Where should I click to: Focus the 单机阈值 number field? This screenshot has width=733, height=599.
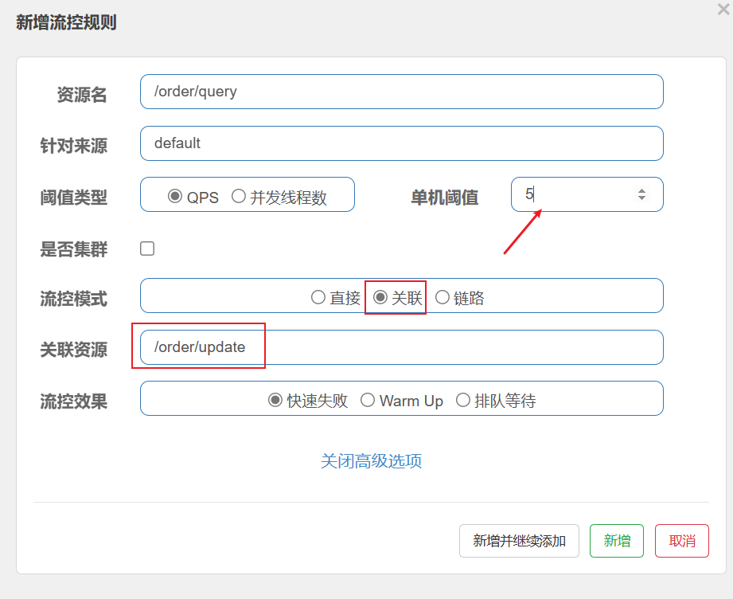pyautogui.click(x=587, y=194)
